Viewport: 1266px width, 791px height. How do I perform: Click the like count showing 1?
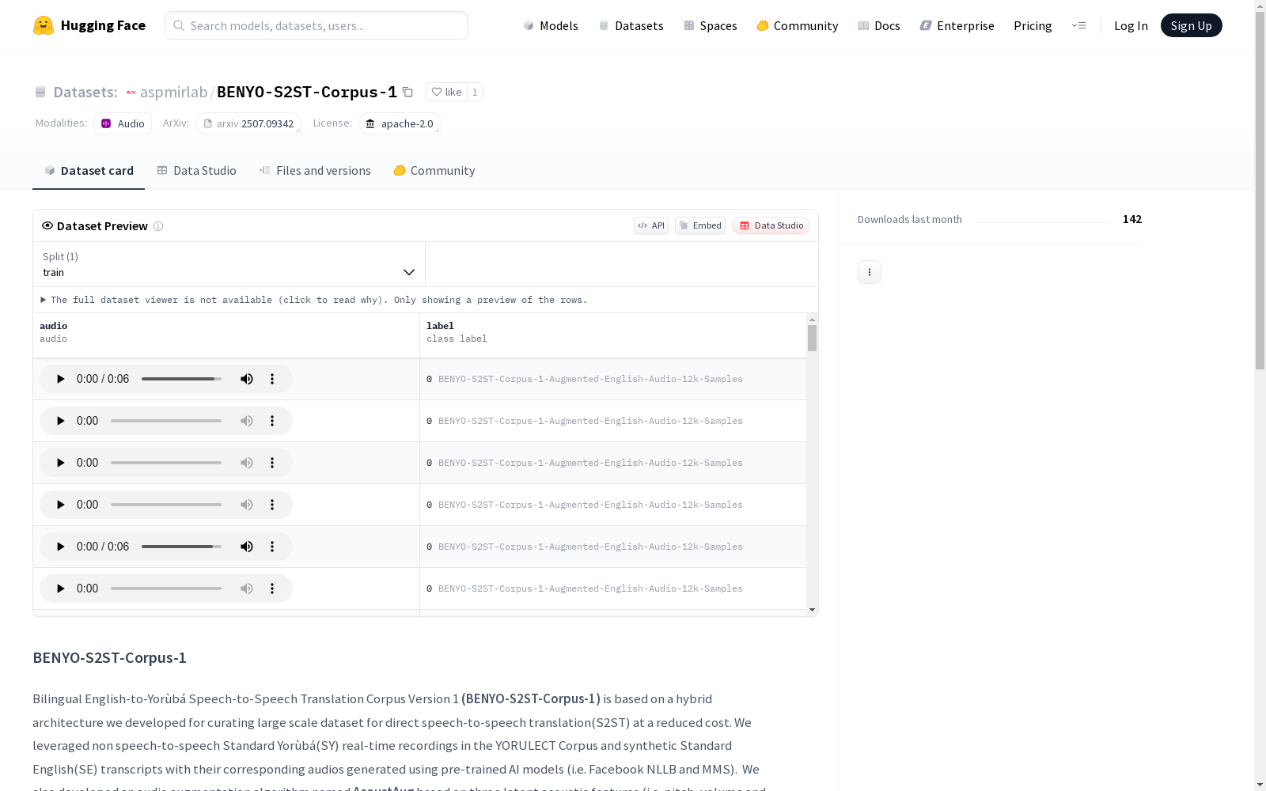tap(475, 92)
